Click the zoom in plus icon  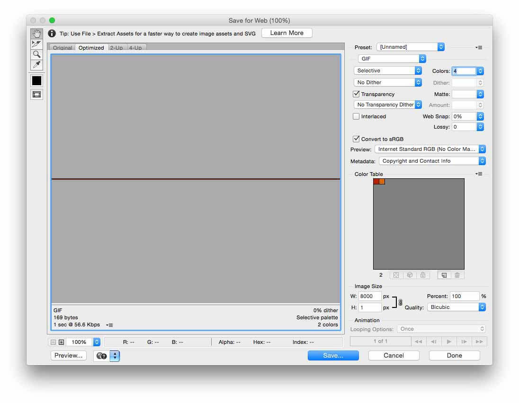click(x=61, y=342)
